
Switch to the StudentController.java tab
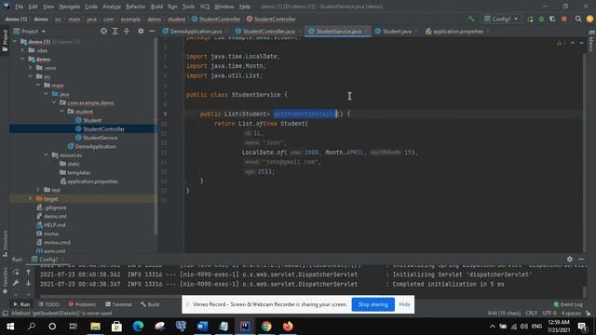click(268, 32)
